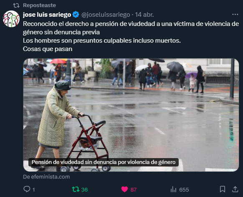Click the blue verified badge

click(76, 15)
